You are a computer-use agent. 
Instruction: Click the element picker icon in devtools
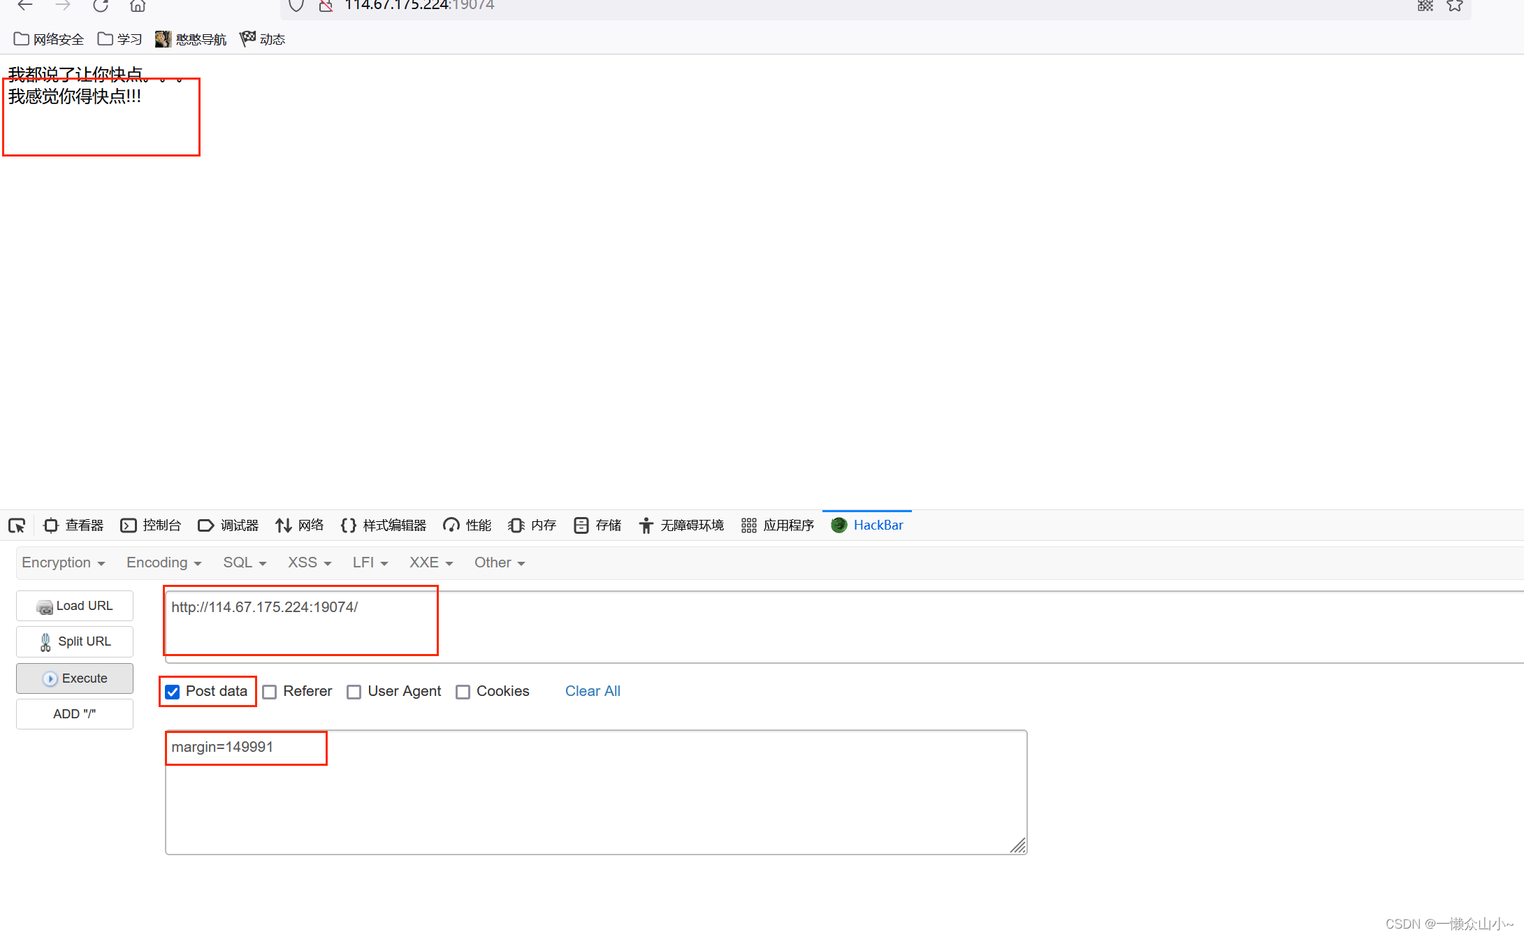(17, 525)
